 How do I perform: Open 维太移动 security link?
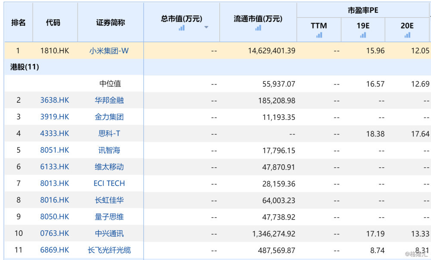(x=109, y=167)
